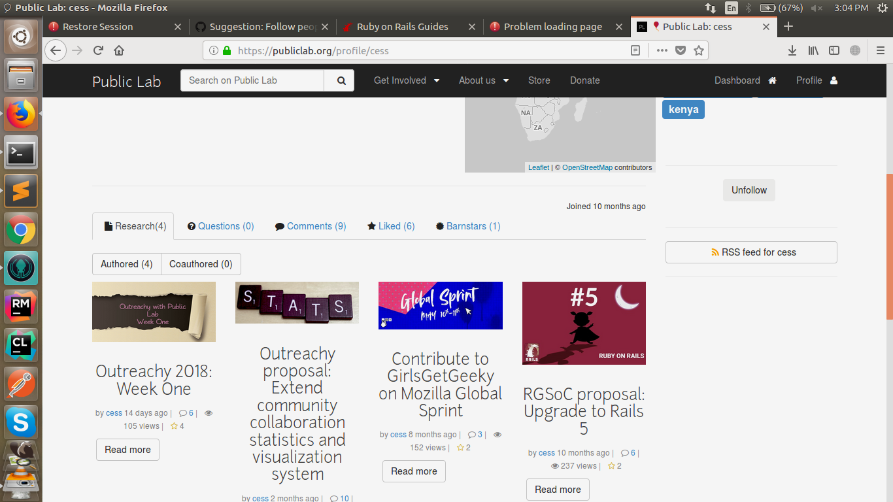Open the Store nav link
The height and width of the screenshot is (502, 893).
point(539,80)
